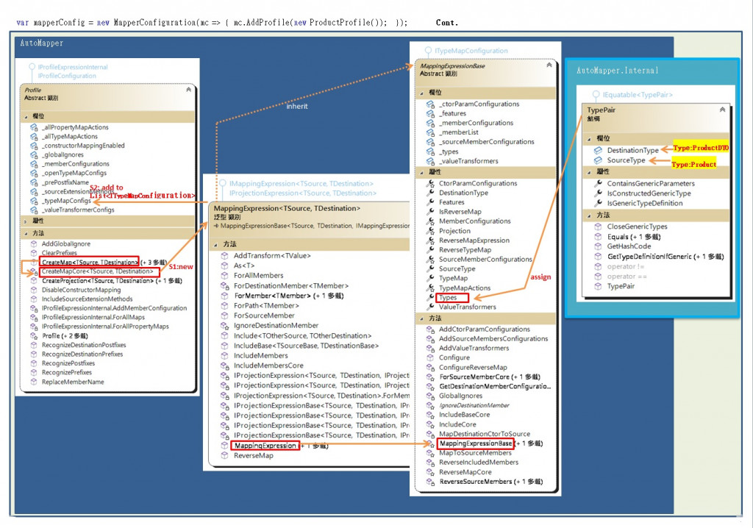Viewport: 753px width, 528px height.
Task: Select the IProfileConfiguration interface label
Action: tap(67, 76)
